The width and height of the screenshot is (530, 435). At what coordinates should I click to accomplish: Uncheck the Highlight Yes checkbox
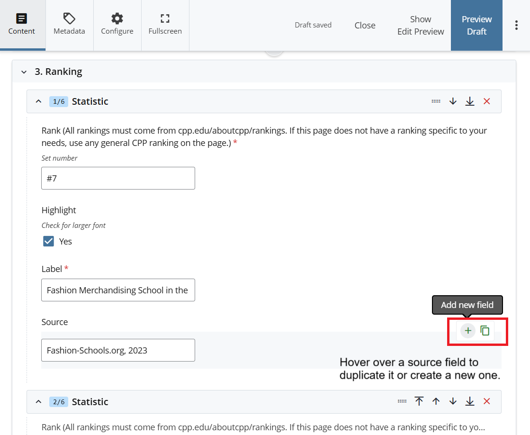click(48, 241)
